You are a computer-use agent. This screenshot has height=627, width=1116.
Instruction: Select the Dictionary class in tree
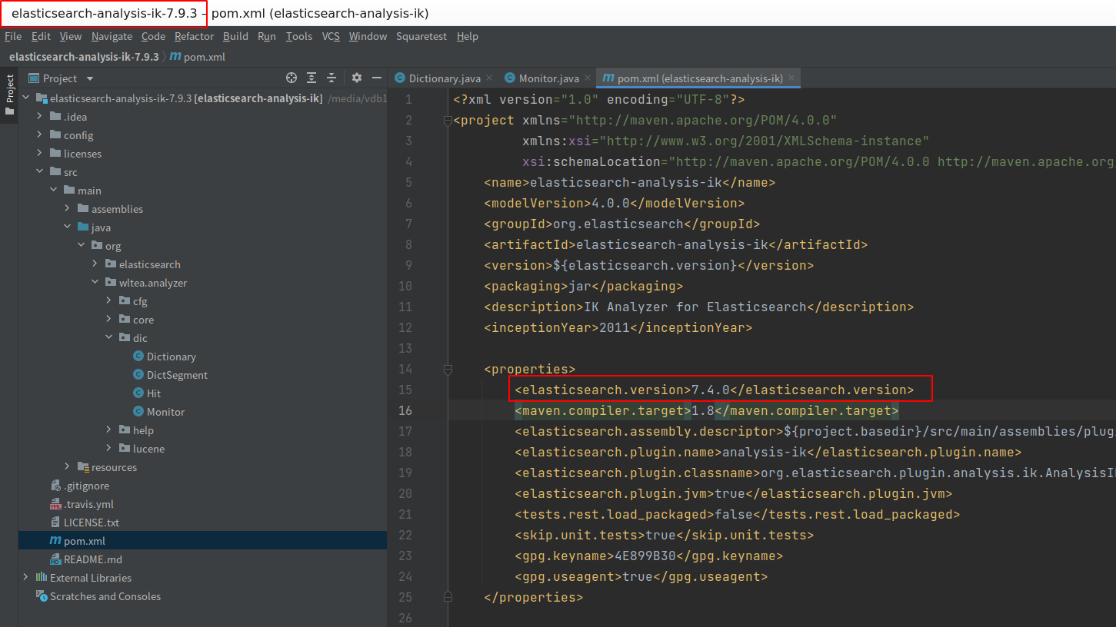(x=165, y=357)
